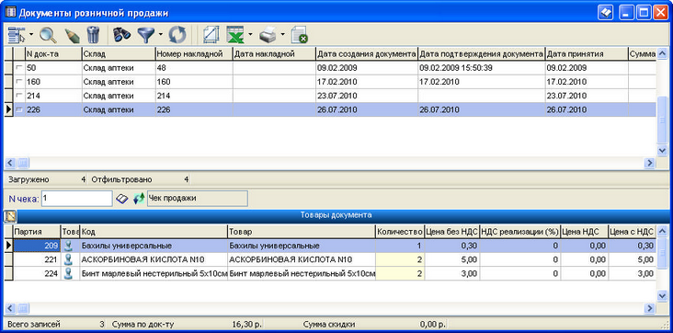The width and height of the screenshot is (673, 333).
Task: Sort by НДС реализации (%) column header
Action: point(519,232)
